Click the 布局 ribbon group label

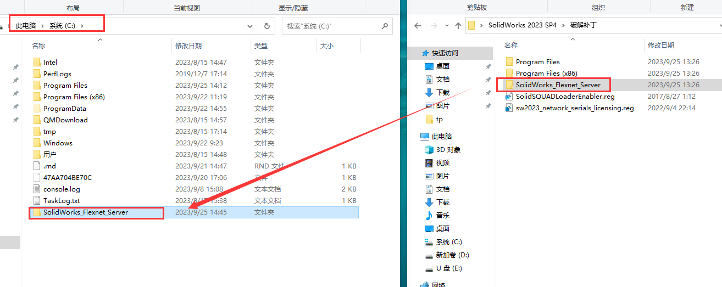click(x=73, y=8)
